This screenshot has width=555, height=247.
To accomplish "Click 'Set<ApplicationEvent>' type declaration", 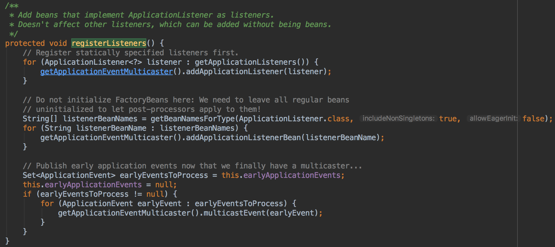I will [69, 175].
